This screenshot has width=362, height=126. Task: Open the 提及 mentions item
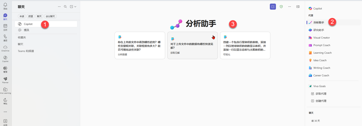point(46,30)
